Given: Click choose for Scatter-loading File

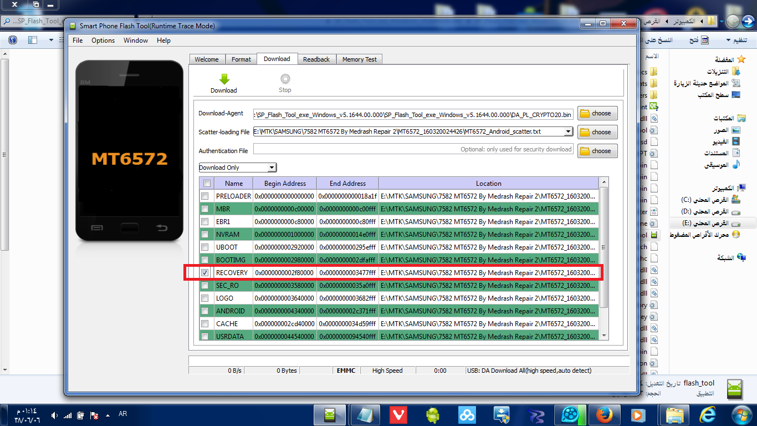Looking at the screenshot, I should tap(597, 132).
